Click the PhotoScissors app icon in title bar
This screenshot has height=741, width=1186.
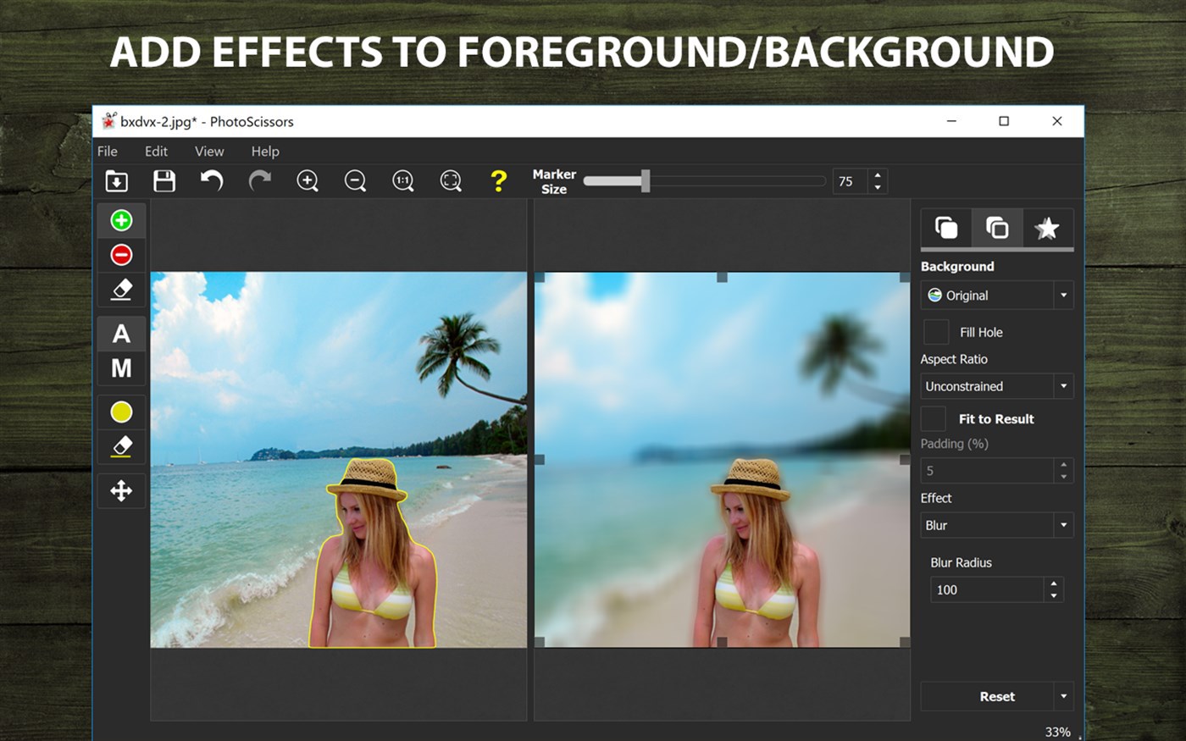pos(108,121)
